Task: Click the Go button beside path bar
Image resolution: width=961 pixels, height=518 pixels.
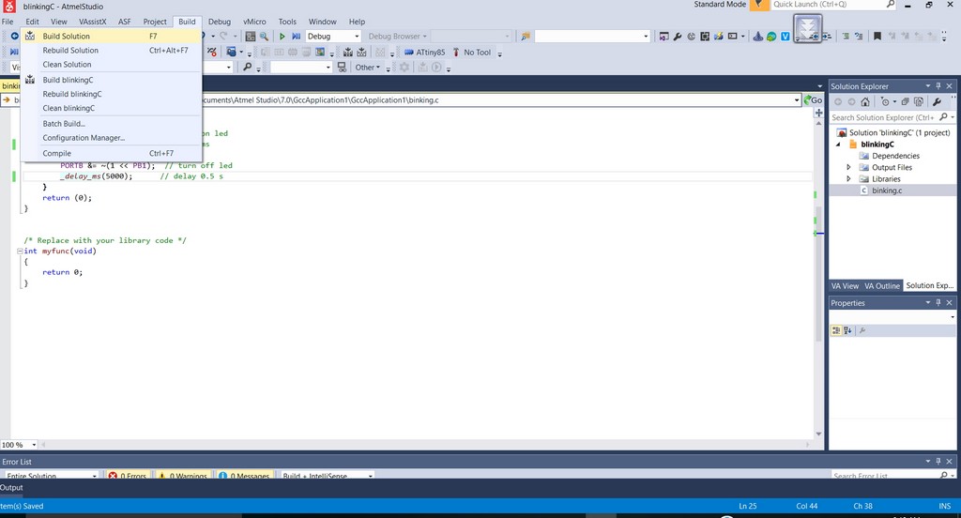Action: click(814, 99)
